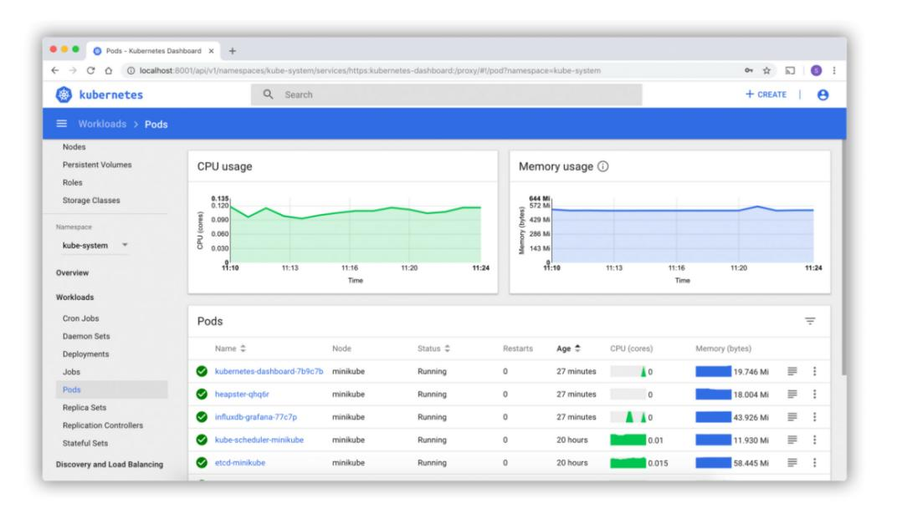Open logs for heapster-qhq6r pod
Screen dimensions: 897x514
pyautogui.click(x=792, y=394)
